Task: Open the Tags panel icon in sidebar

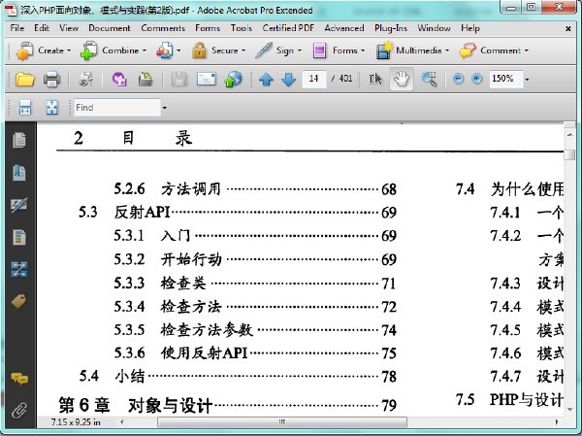Action: [x=19, y=301]
